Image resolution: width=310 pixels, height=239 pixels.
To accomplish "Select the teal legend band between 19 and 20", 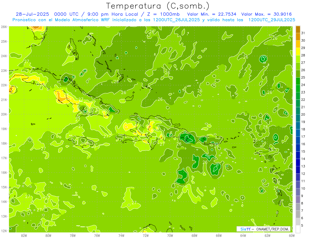I will click(x=298, y=118).
